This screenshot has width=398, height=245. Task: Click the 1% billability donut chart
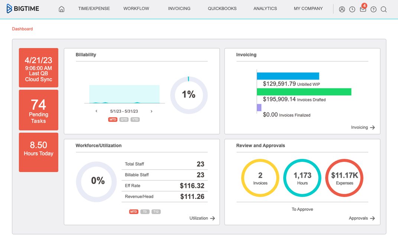pyautogui.click(x=189, y=95)
